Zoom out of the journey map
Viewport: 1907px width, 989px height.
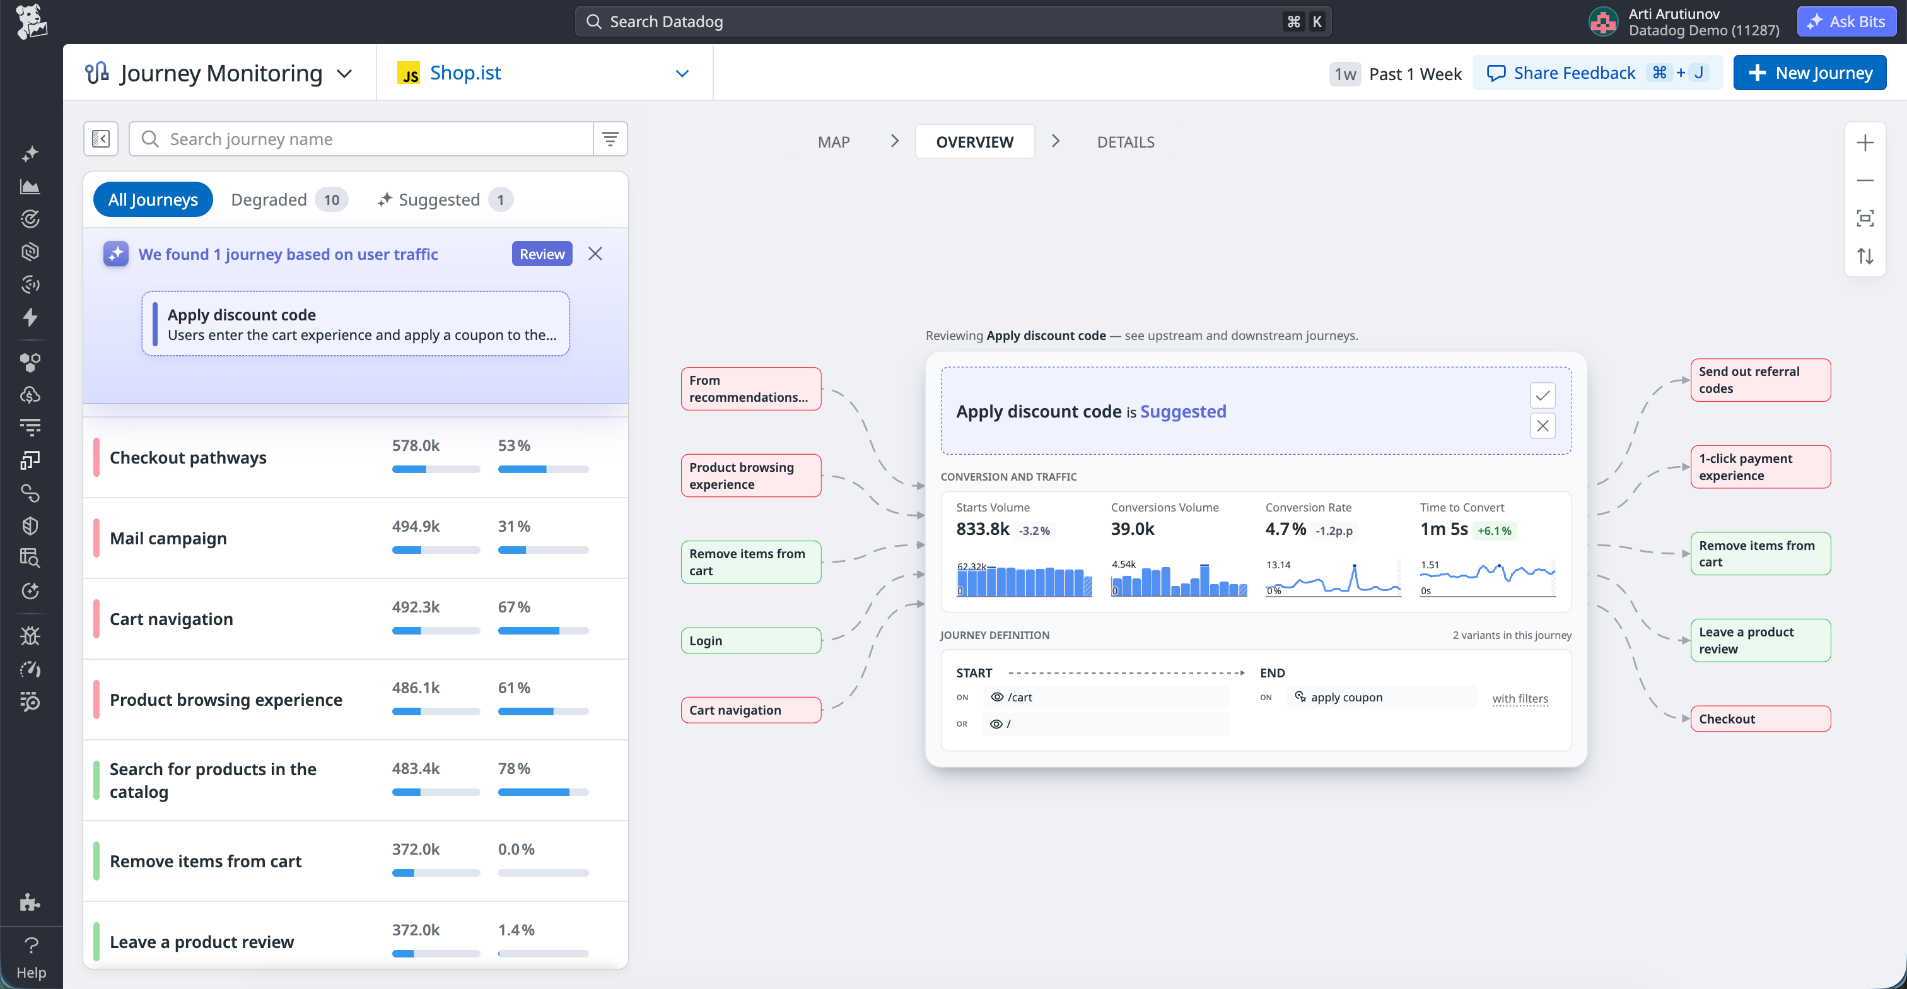tap(1865, 180)
